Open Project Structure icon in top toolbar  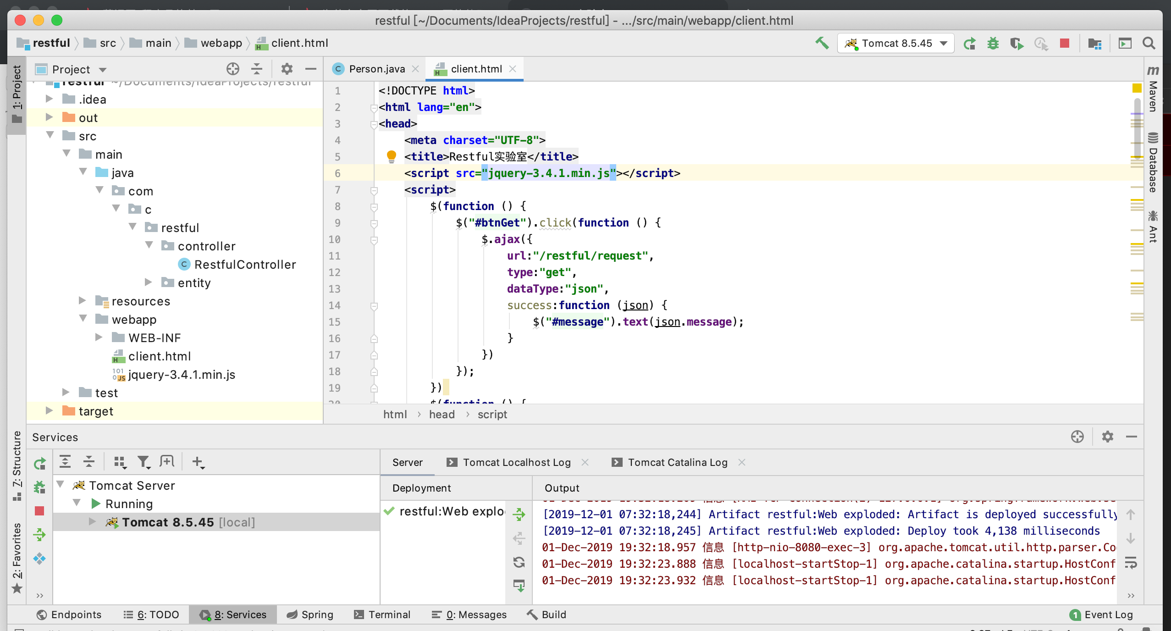1095,44
